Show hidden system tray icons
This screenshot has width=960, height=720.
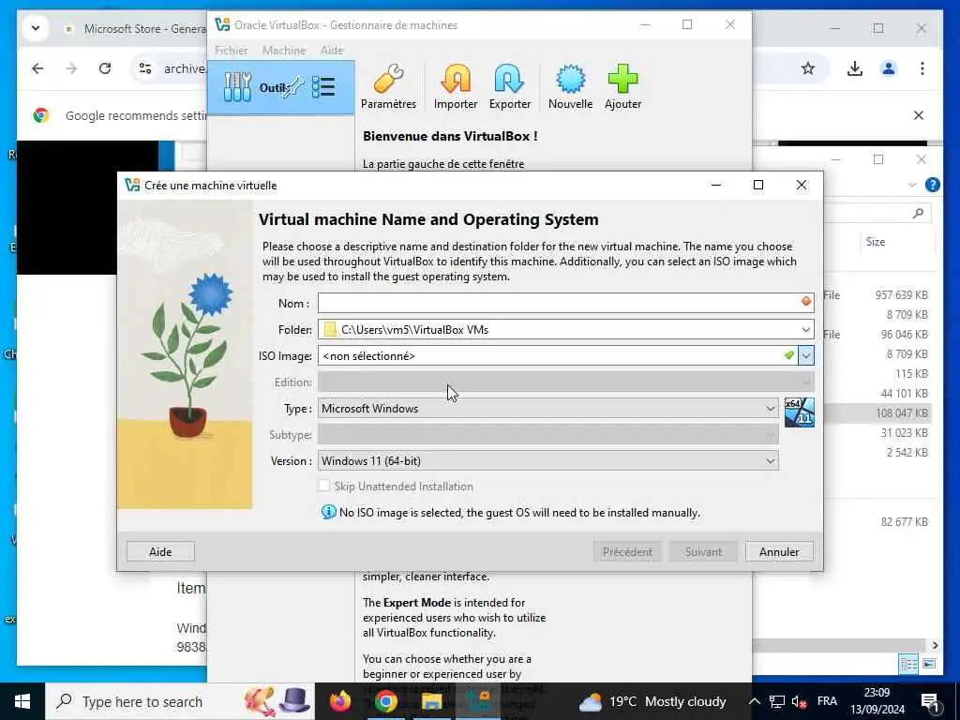[755, 701]
